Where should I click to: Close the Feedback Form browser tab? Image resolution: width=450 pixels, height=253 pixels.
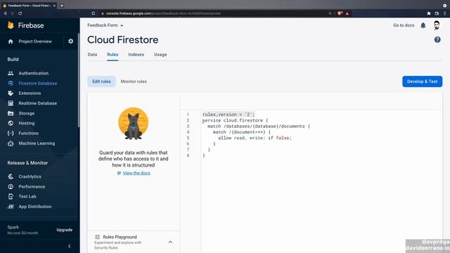[54, 6]
